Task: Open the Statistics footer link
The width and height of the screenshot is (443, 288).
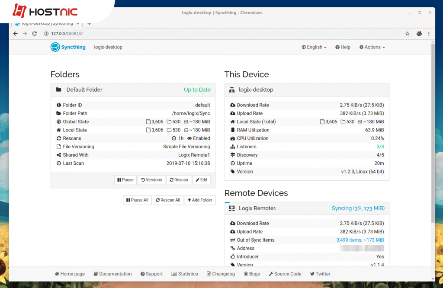Action: (185, 274)
